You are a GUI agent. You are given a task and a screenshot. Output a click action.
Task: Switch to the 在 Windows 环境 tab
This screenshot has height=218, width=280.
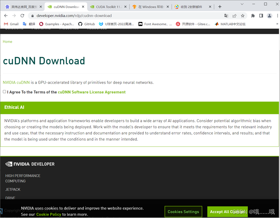point(151,7)
